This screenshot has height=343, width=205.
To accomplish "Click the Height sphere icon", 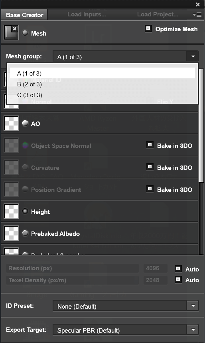I will (25, 211).
